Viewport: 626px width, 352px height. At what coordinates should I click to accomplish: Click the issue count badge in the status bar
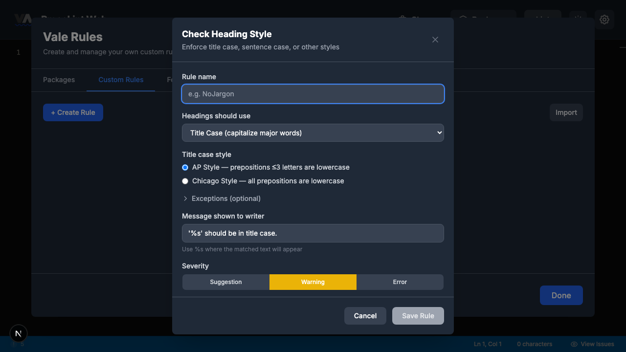coord(17,344)
